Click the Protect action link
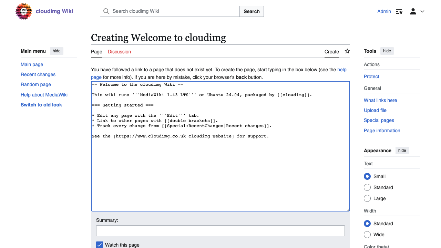This screenshot has width=441, height=248. [371, 76]
